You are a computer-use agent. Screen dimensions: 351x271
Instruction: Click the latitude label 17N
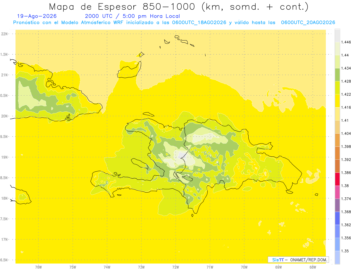click(4, 239)
